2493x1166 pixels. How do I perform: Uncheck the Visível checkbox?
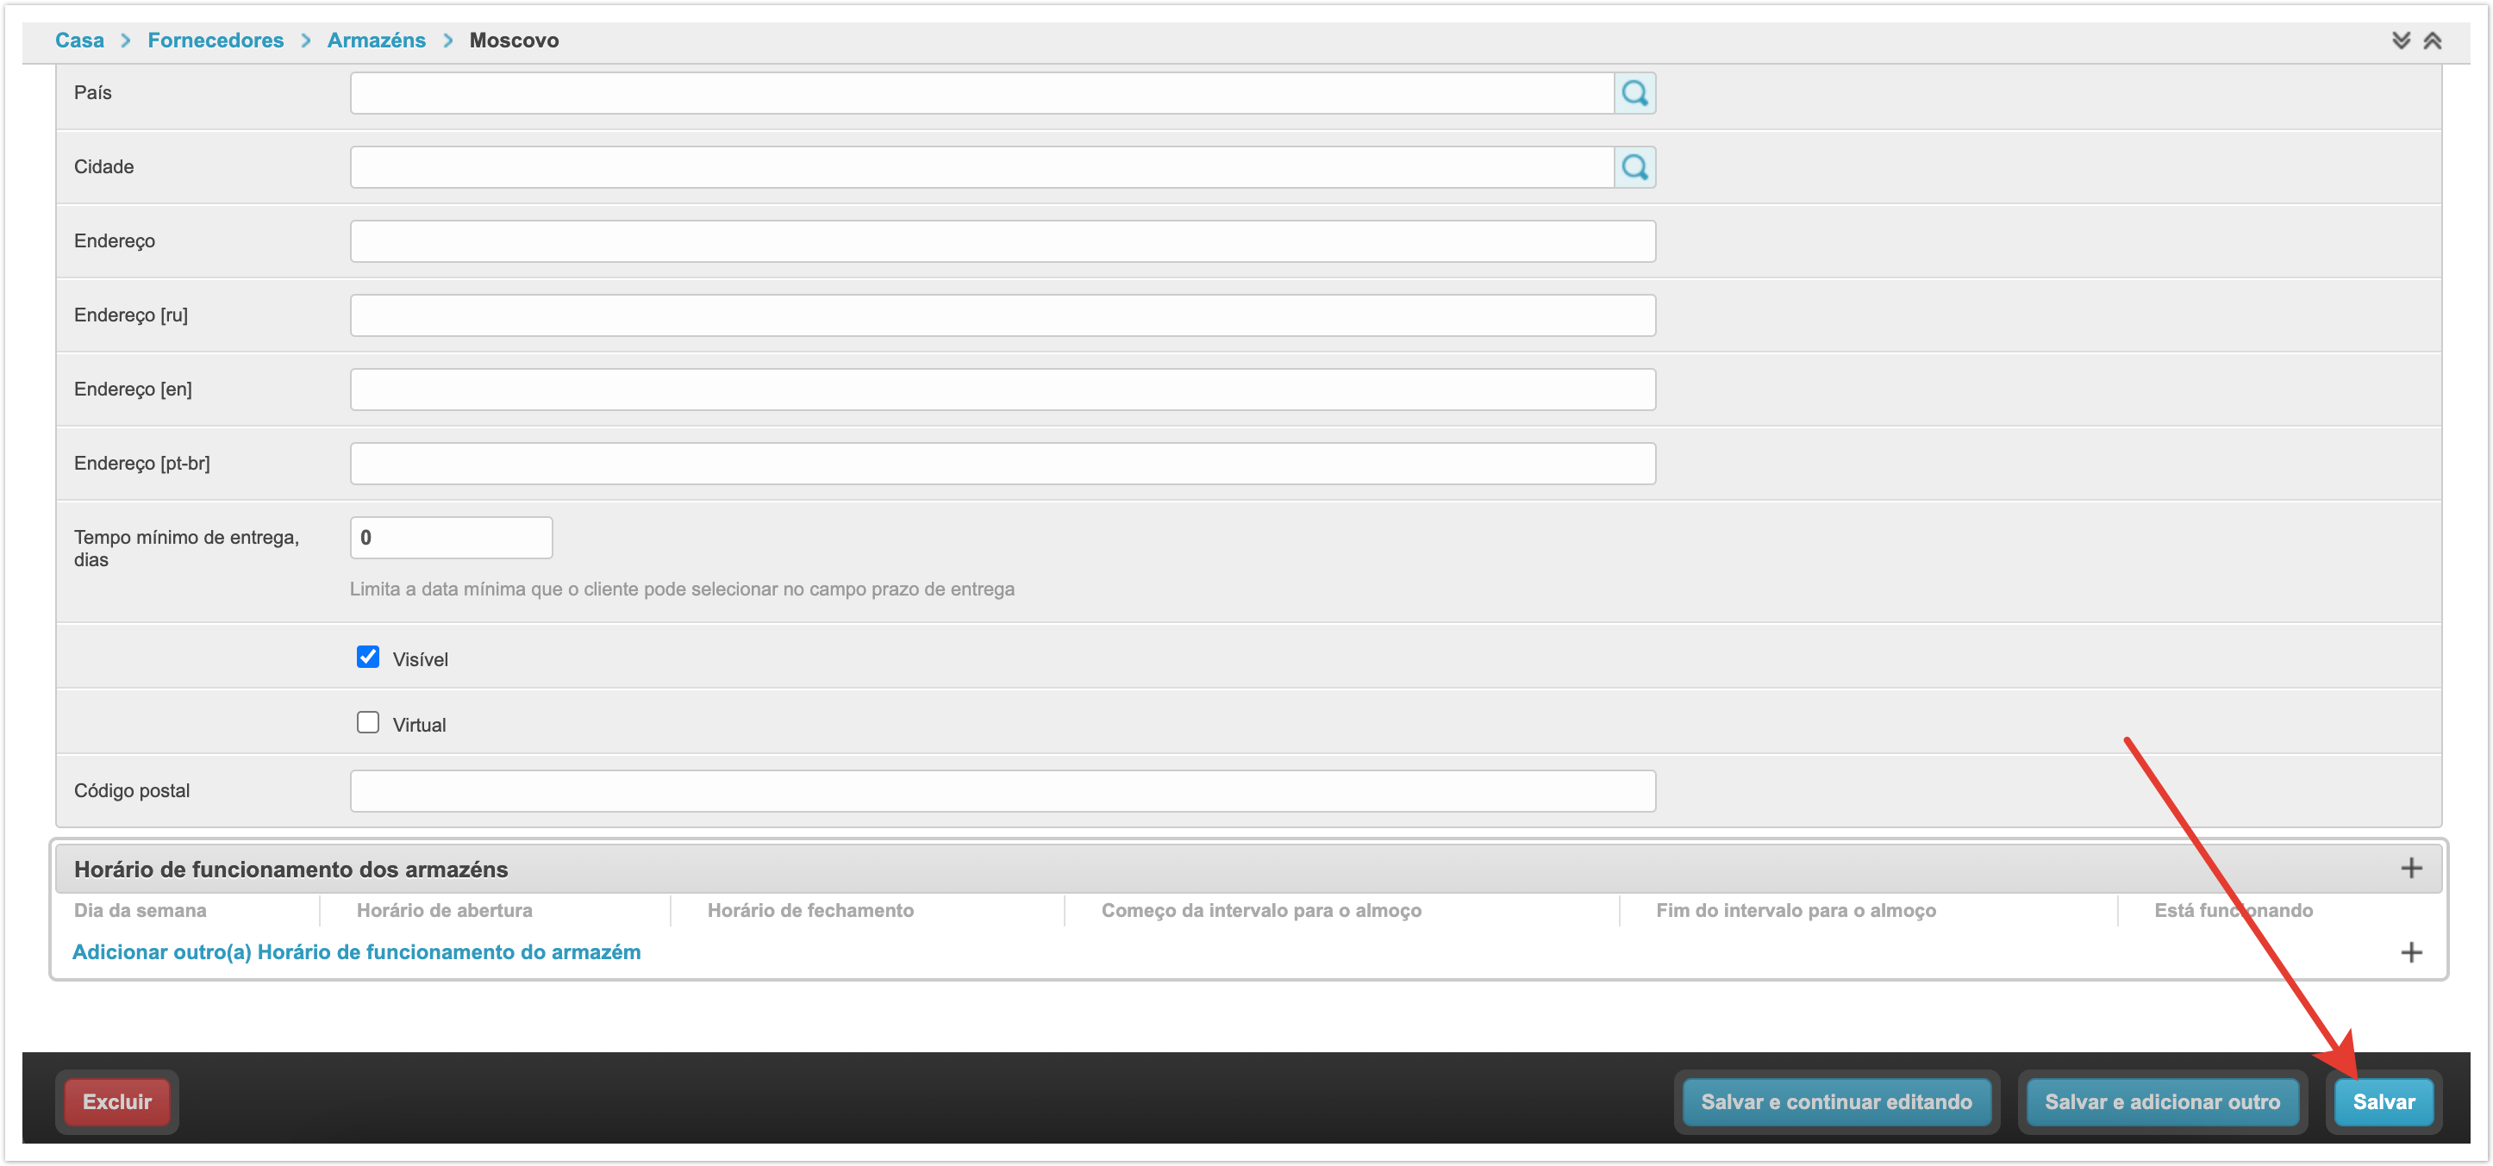[x=368, y=657]
